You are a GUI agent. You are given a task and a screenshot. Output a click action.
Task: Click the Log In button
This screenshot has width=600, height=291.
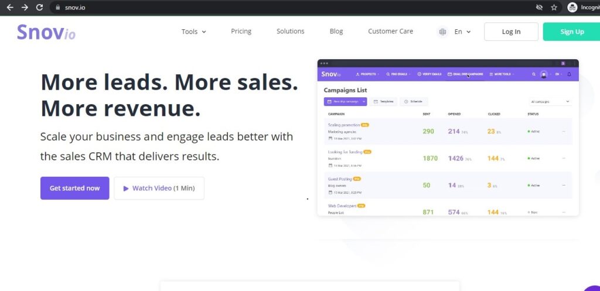511,32
